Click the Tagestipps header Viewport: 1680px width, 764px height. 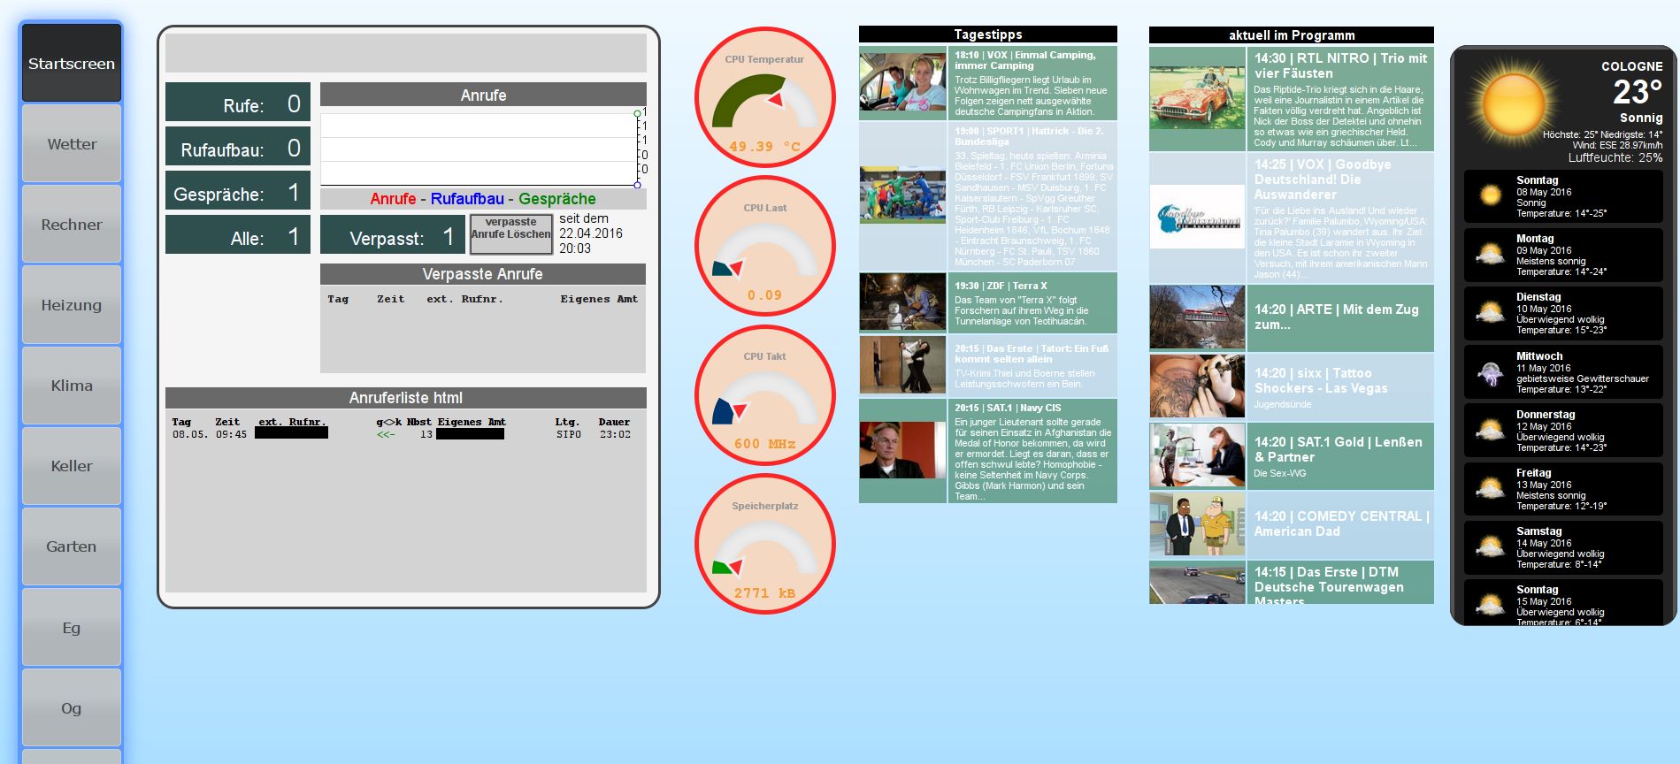[x=988, y=34]
